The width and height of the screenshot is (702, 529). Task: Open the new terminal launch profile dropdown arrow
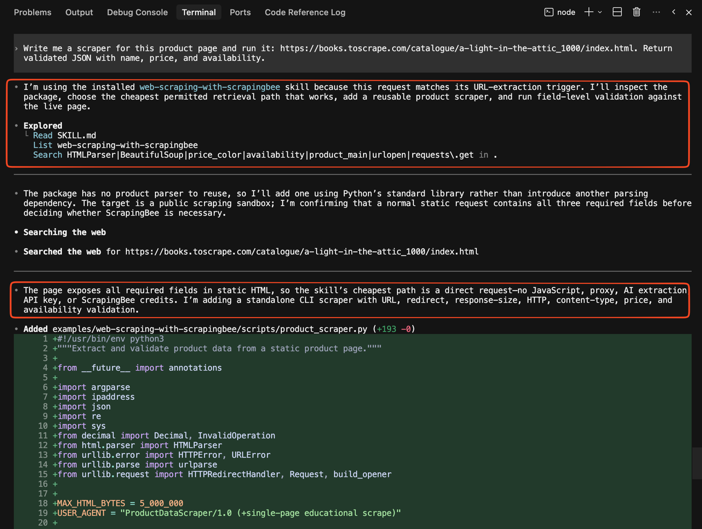point(600,12)
